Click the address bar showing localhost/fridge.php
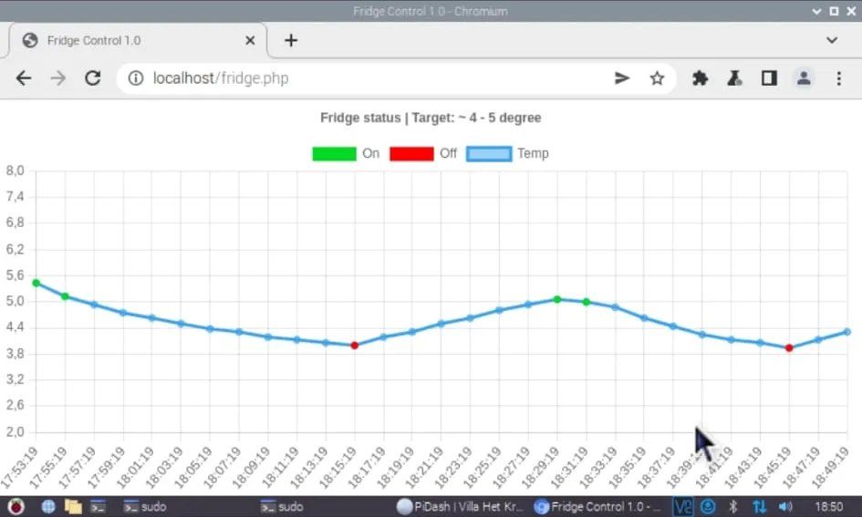Screen dimensions: 862x517 coord(365,78)
